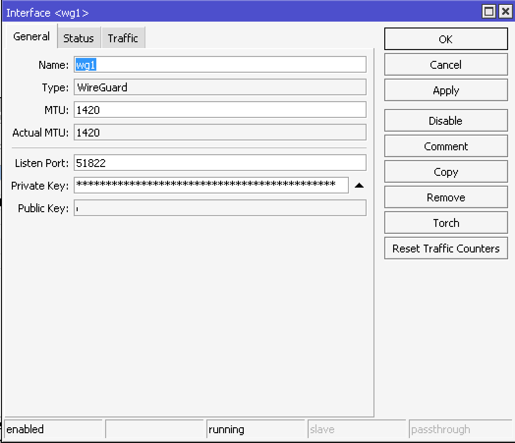This screenshot has height=443, width=515.
Task: Click the masked Private Key field
Action: [211, 186]
